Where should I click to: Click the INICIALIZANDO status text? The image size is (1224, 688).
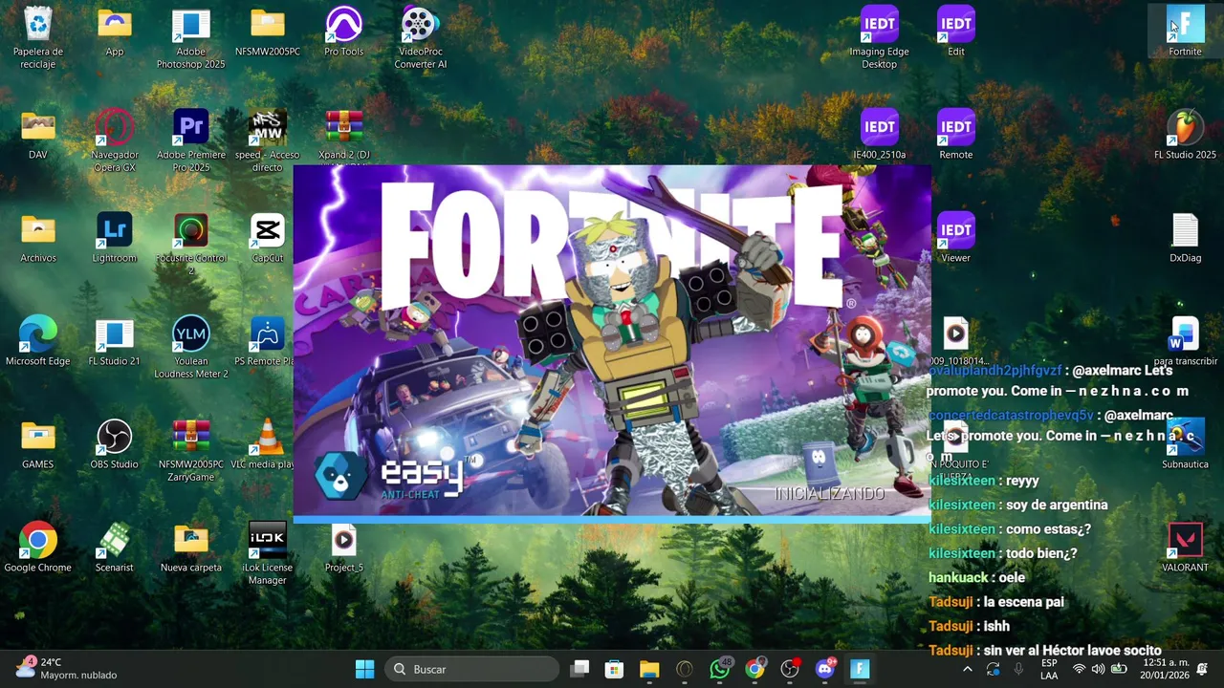829,493
